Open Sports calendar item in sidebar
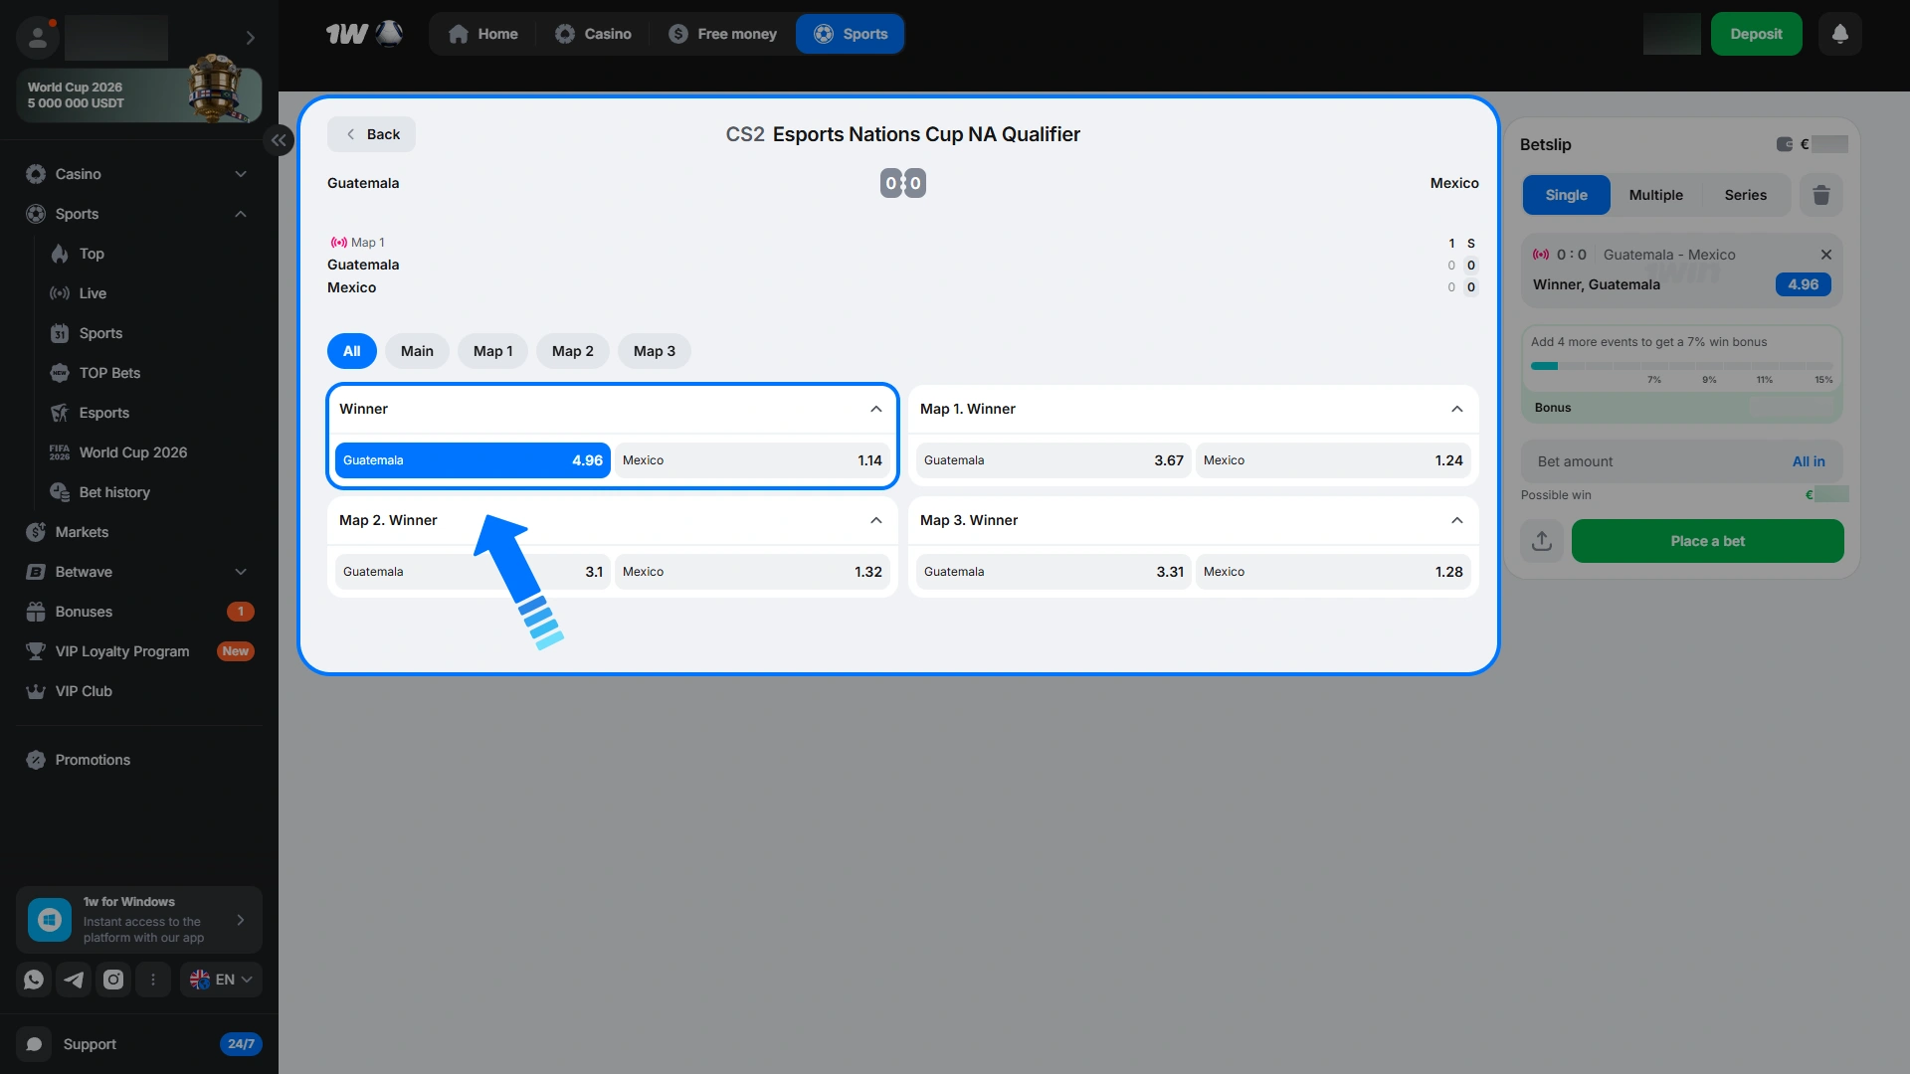1910x1074 pixels. point(100,333)
